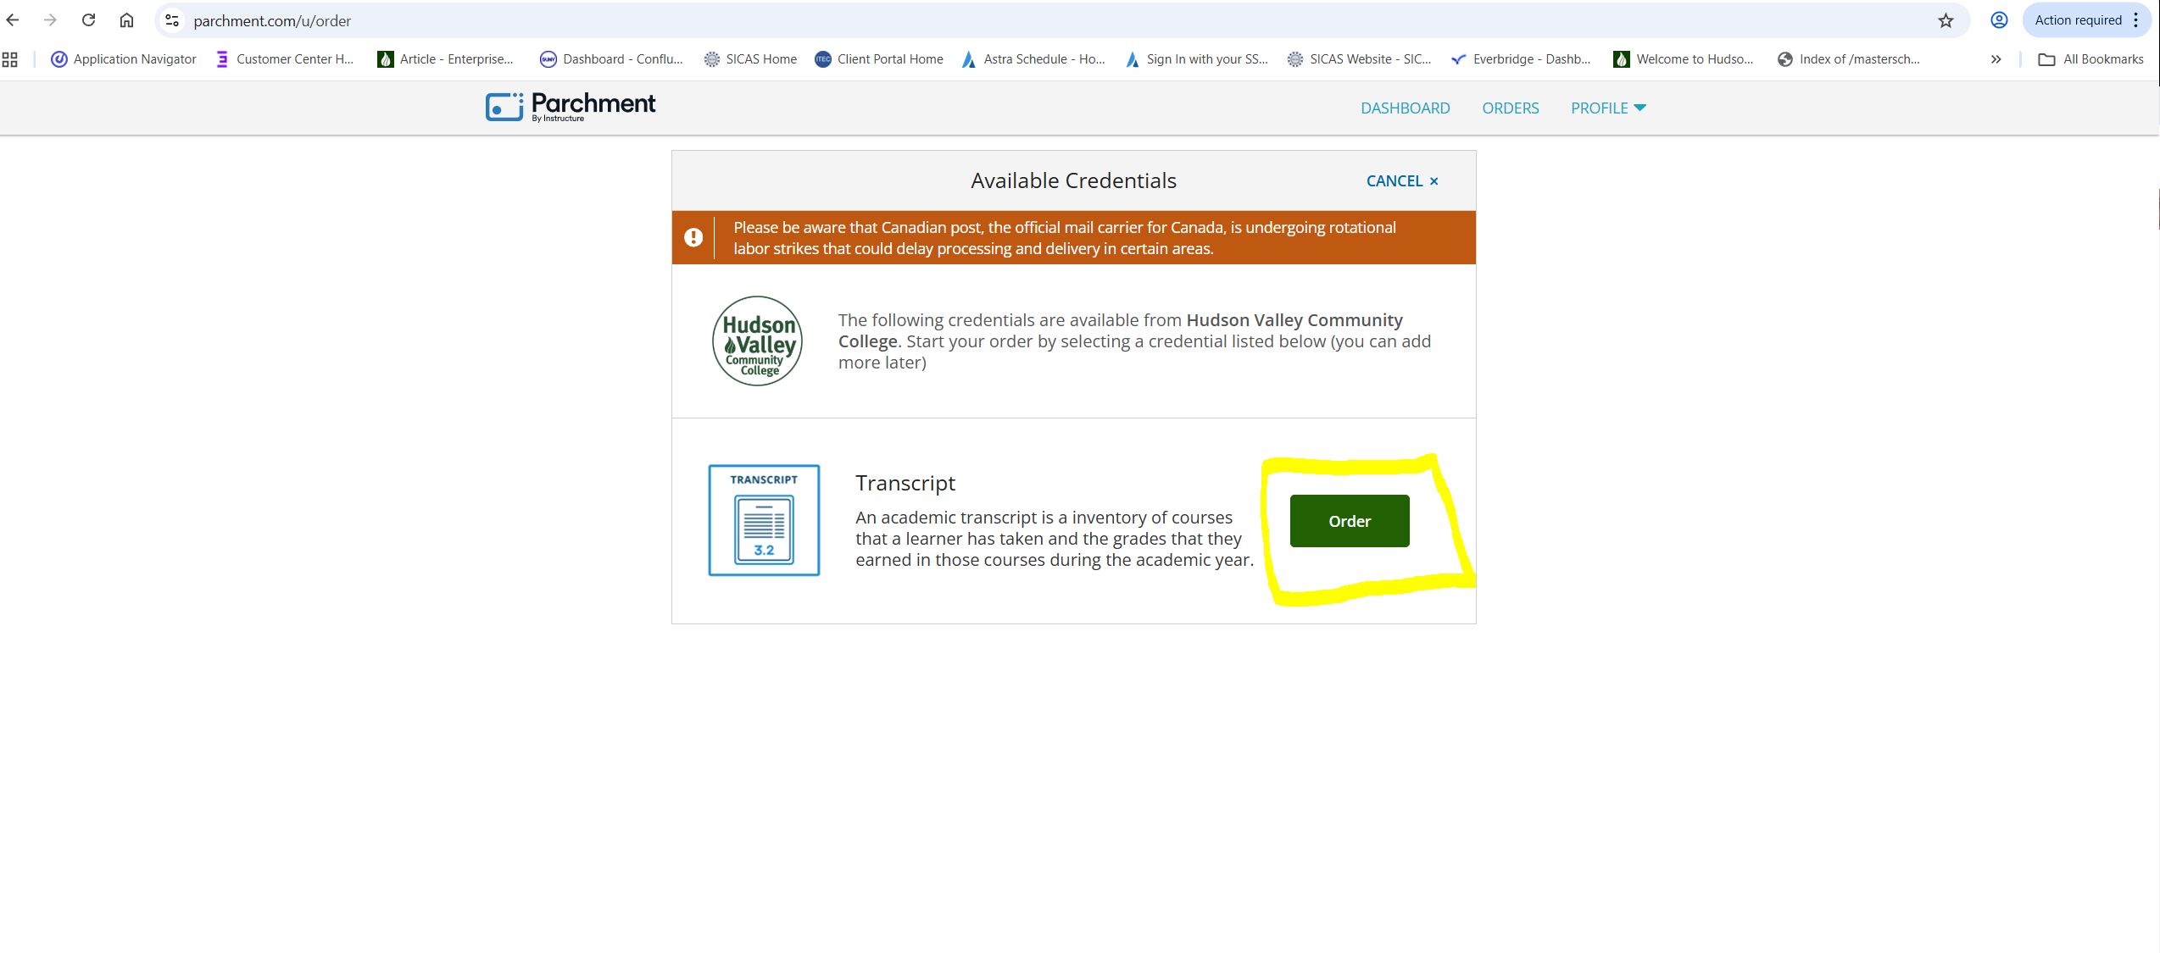Image resolution: width=2160 pixels, height=953 pixels.
Task: Click the orange alert exclamation icon
Action: tap(693, 238)
